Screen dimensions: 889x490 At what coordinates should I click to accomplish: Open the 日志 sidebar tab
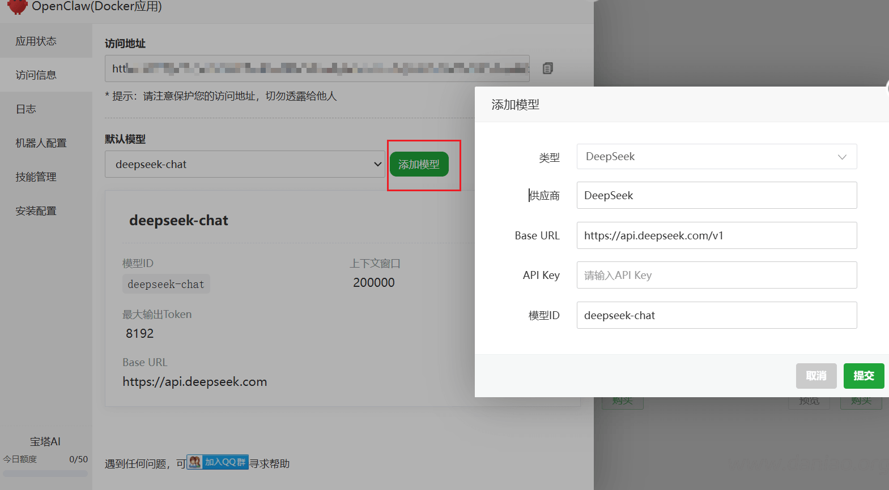pyautogui.click(x=26, y=109)
